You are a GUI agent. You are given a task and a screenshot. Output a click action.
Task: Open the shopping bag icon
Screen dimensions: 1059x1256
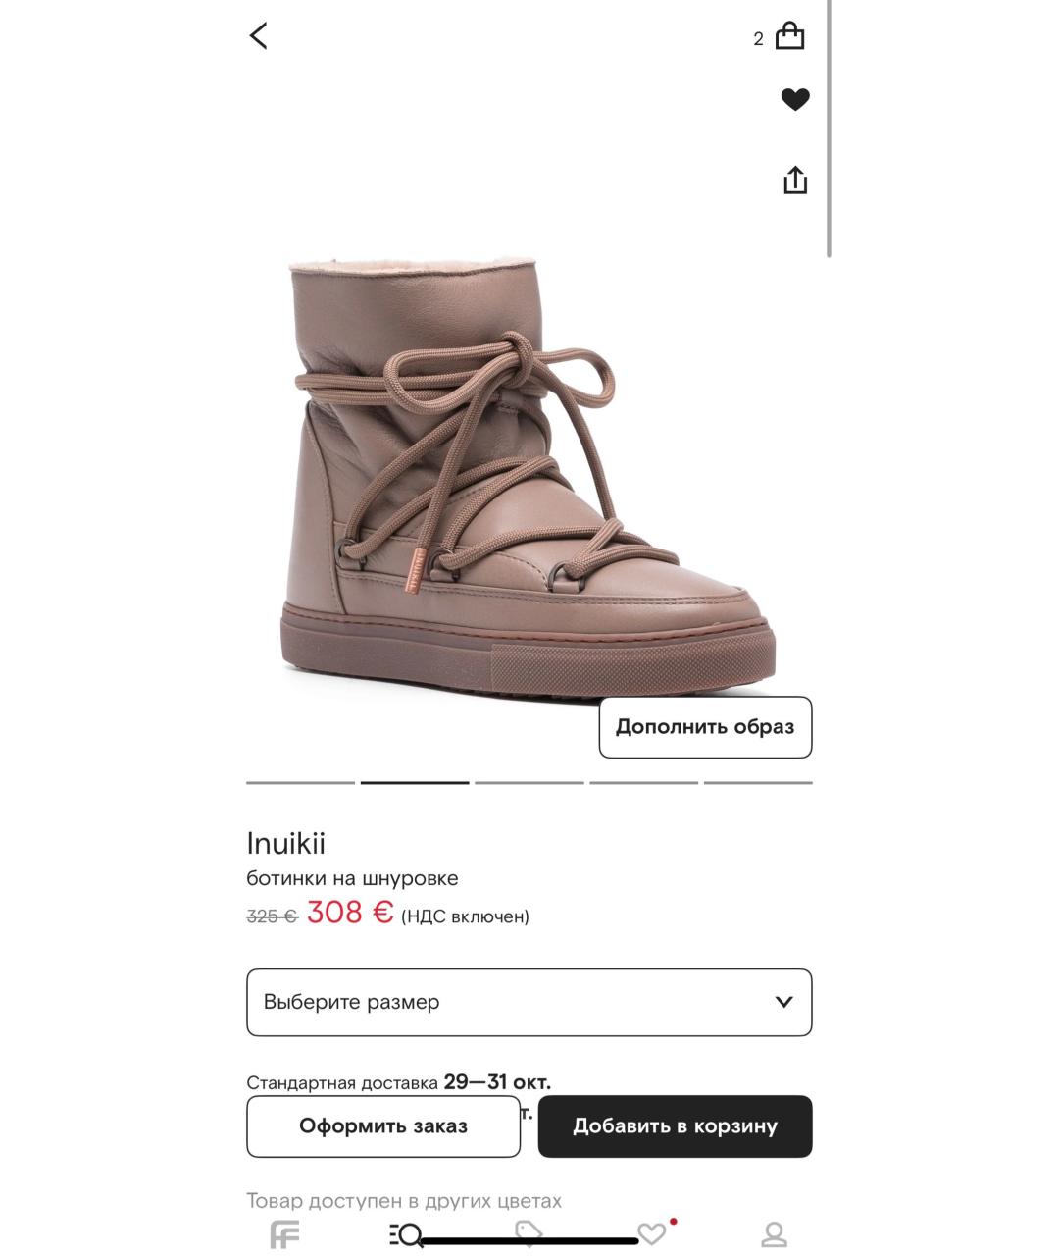click(789, 36)
